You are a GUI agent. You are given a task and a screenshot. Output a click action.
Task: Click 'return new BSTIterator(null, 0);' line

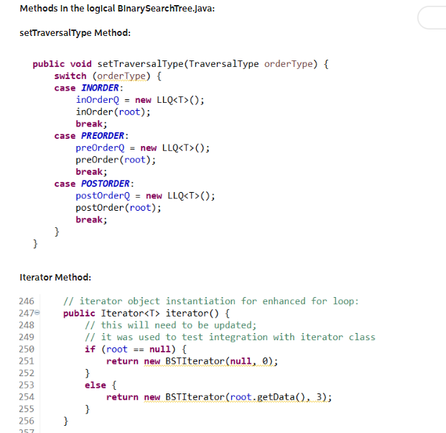coord(192,361)
